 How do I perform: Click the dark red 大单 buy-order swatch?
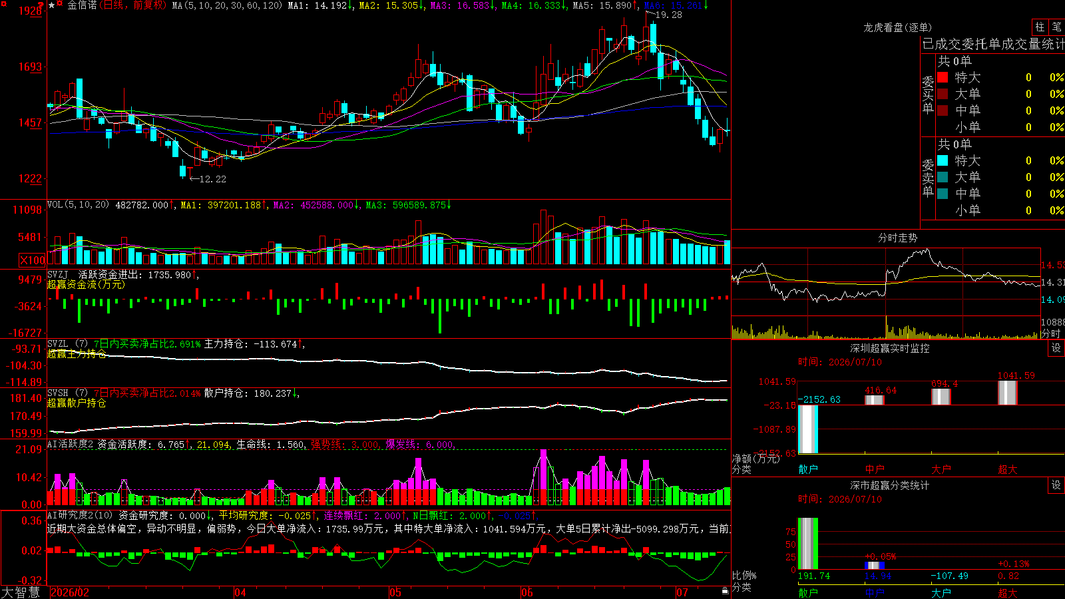(x=943, y=94)
